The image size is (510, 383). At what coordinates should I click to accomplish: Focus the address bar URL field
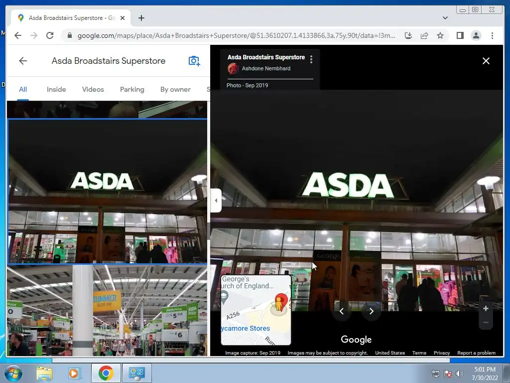pos(237,35)
